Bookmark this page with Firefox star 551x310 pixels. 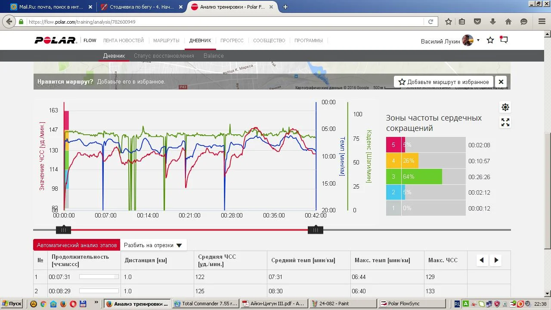(x=449, y=22)
